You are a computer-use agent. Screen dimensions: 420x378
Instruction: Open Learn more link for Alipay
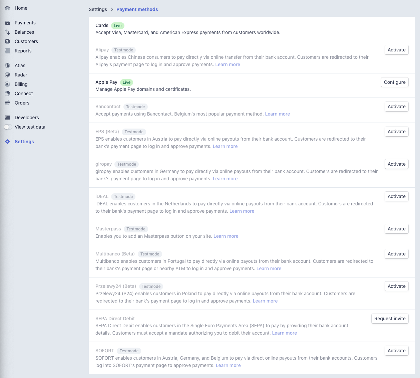tap(228, 64)
